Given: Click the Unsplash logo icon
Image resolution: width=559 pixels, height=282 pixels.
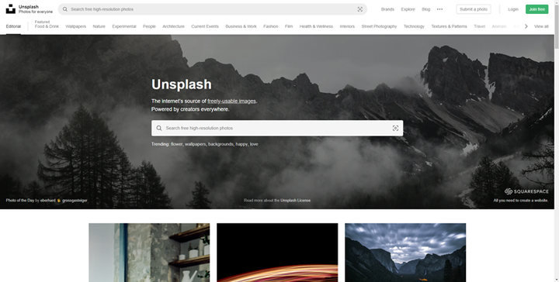Looking at the screenshot, I should tap(11, 9).
